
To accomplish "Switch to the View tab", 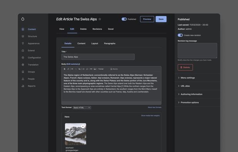I will (x=62, y=29).
